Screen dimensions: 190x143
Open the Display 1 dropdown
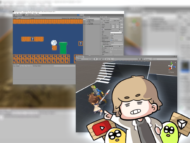tap(16, 18)
